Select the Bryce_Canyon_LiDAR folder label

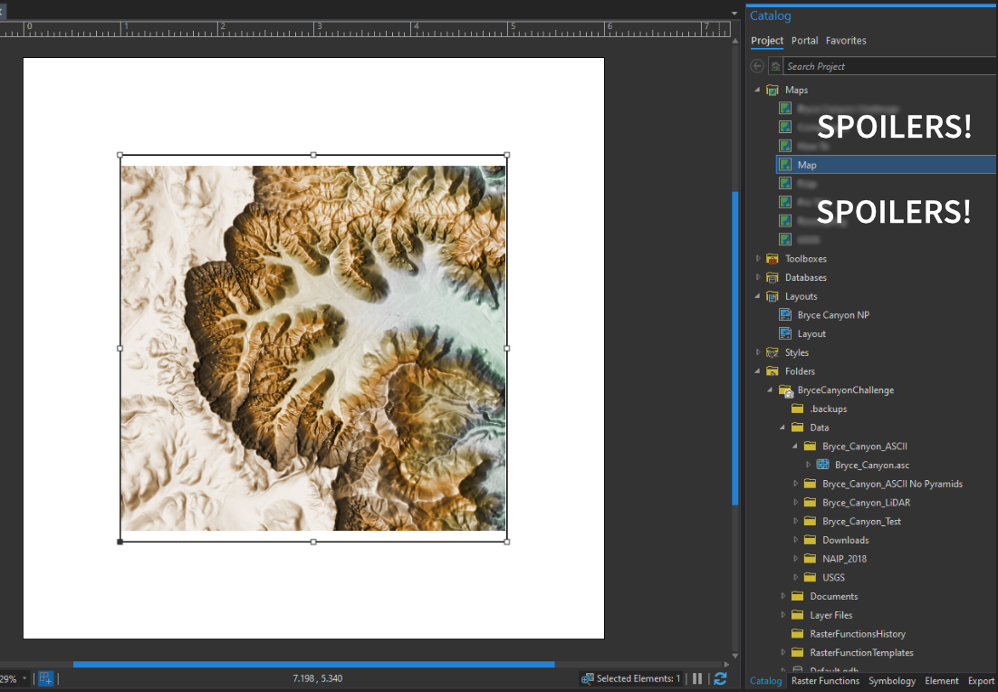pos(866,503)
